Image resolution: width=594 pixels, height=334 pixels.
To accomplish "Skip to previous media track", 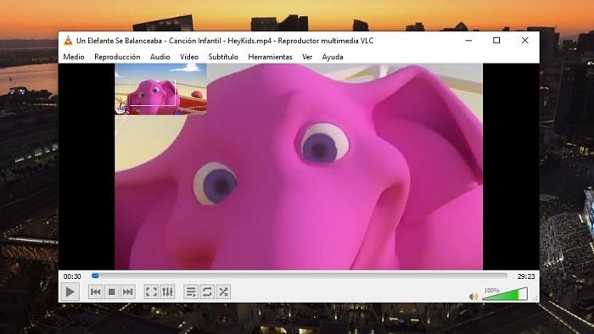I will 95,292.
